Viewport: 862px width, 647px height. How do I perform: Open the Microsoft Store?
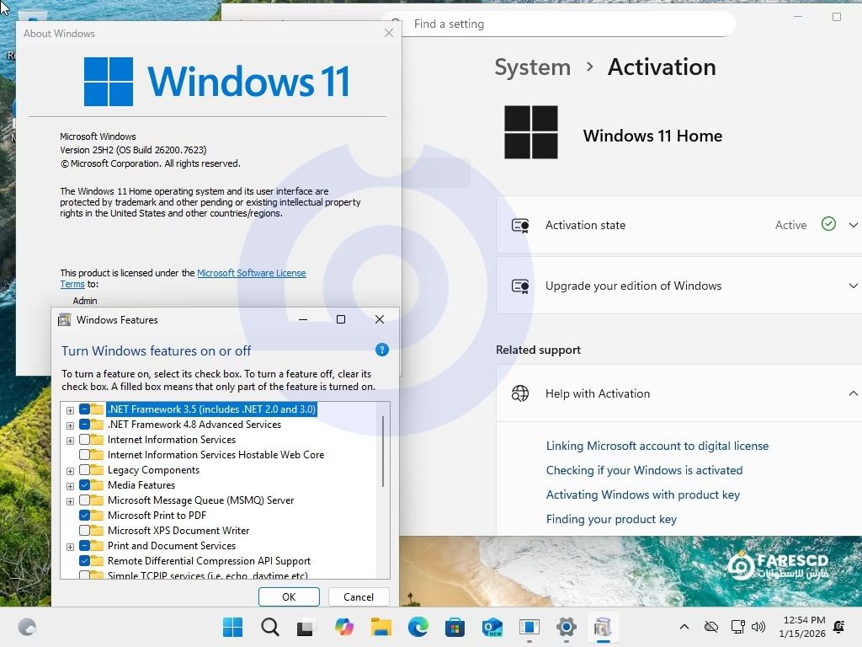(454, 627)
